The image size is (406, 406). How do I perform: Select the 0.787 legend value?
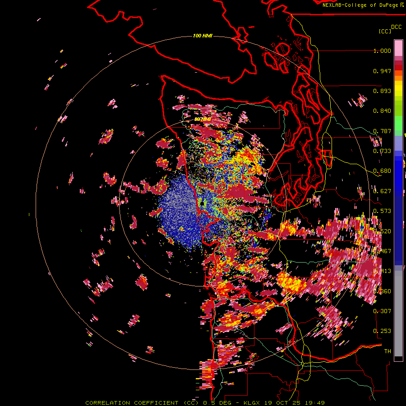pyautogui.click(x=382, y=131)
